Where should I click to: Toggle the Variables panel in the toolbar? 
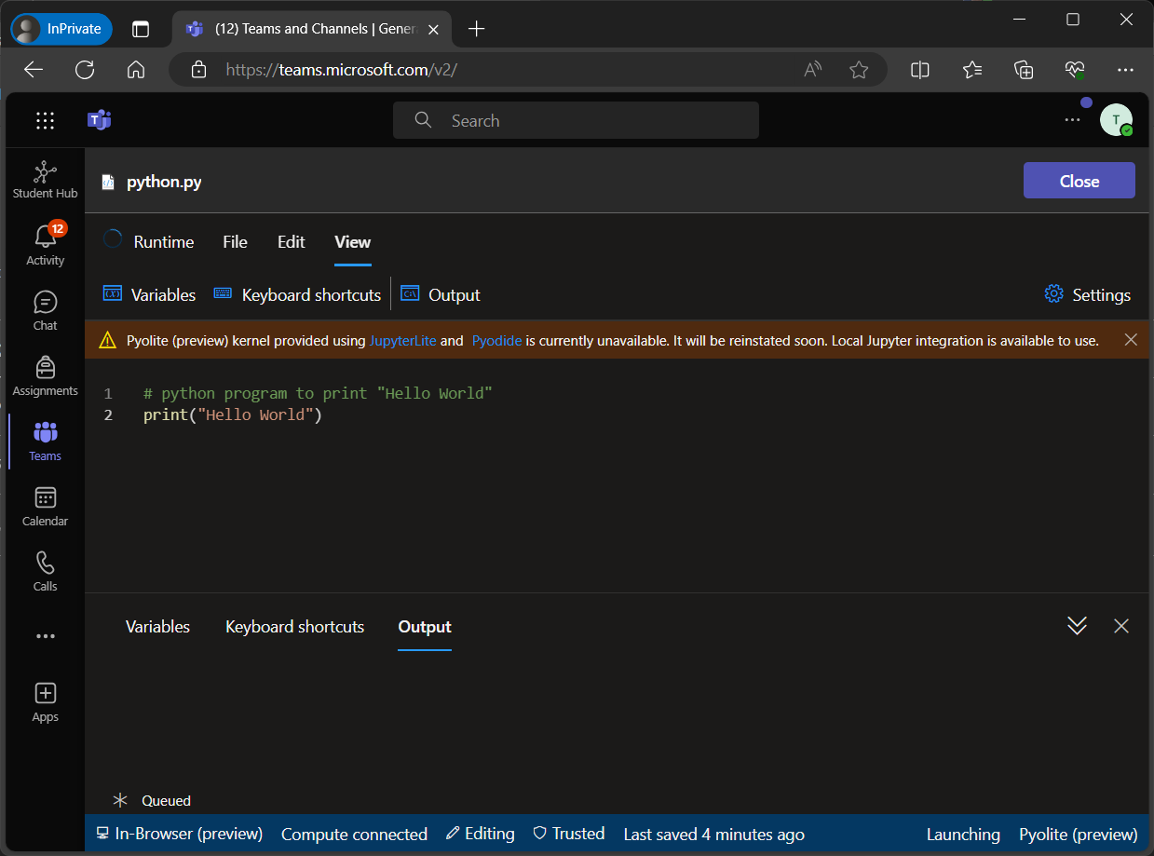[x=150, y=294]
